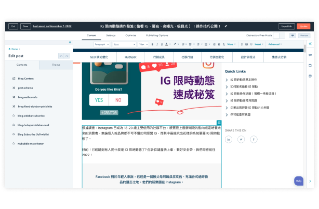
Task: Expand the Advanced dropdown in toolbar
Action: [274, 44]
